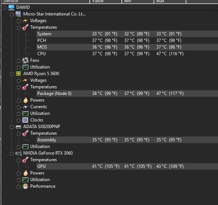
Task: Click CPU max value 47 °C (116 °F)
Action: (170, 54)
